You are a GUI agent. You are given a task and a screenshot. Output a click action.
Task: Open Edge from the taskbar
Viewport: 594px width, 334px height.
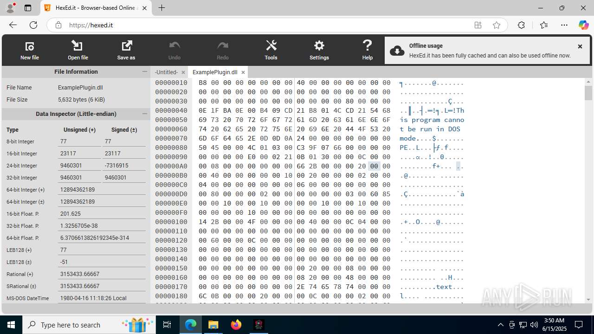coord(191,325)
